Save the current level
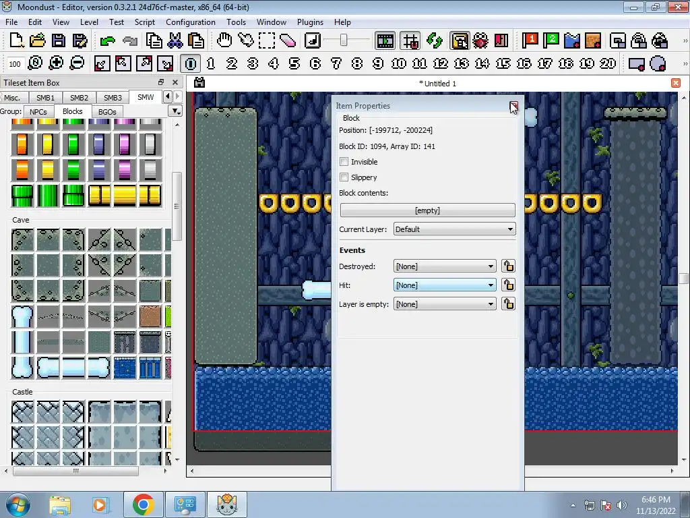 pyautogui.click(x=59, y=40)
